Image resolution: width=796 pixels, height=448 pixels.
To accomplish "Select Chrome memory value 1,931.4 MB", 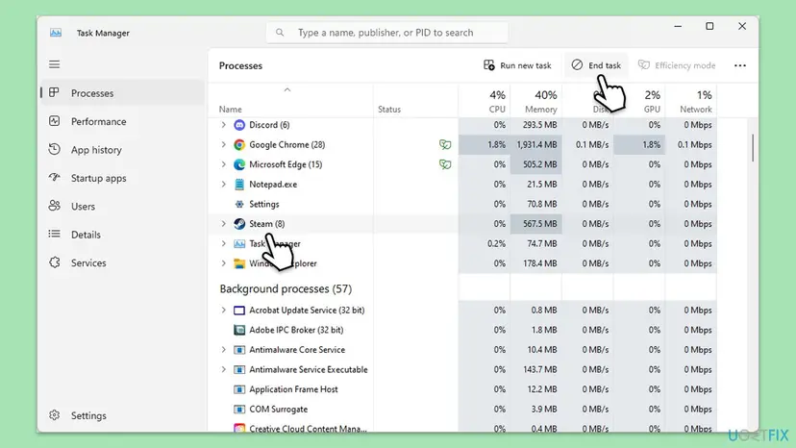I will point(536,145).
